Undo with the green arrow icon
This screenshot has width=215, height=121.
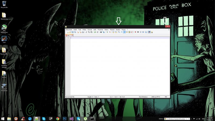95,32
